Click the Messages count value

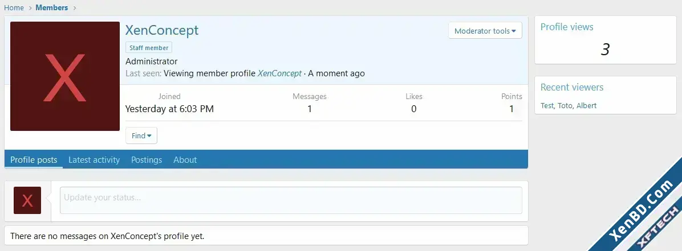pos(310,109)
